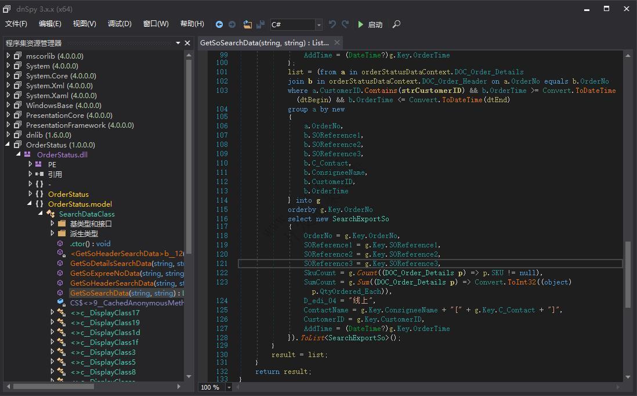Open search with the magnifier icon

(x=396, y=24)
